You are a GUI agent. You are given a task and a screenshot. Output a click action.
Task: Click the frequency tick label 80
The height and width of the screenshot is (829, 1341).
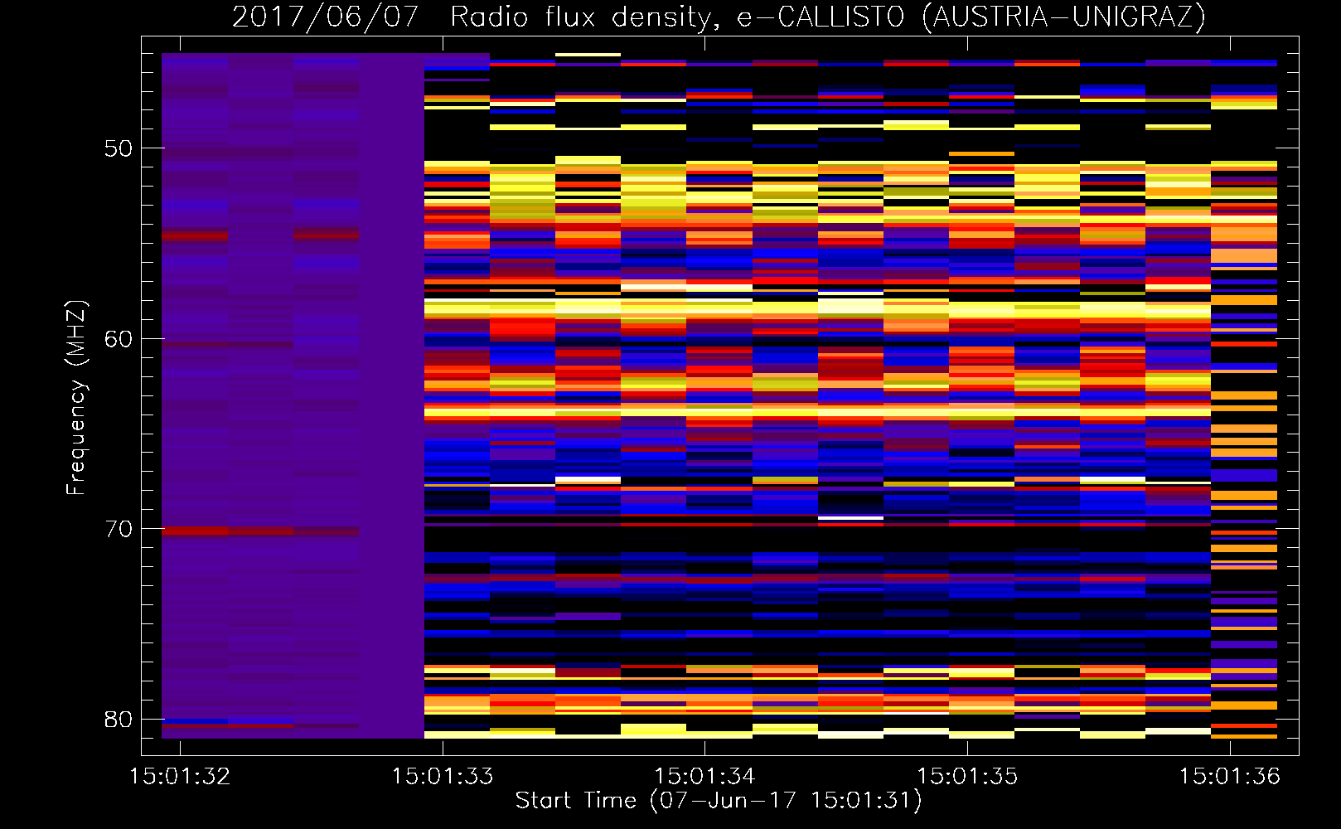pos(119,719)
